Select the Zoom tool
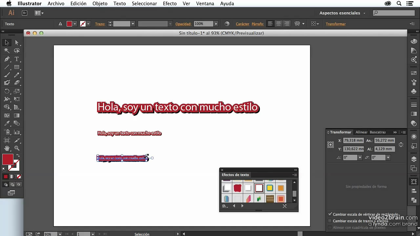Image resolution: width=420 pixels, height=236 pixels. point(17,148)
